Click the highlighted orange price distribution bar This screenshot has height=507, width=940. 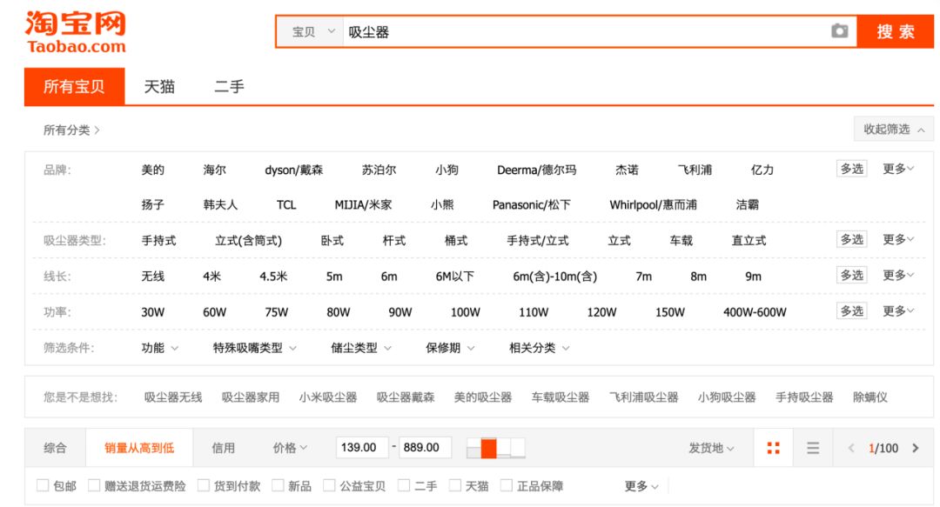[x=488, y=448]
